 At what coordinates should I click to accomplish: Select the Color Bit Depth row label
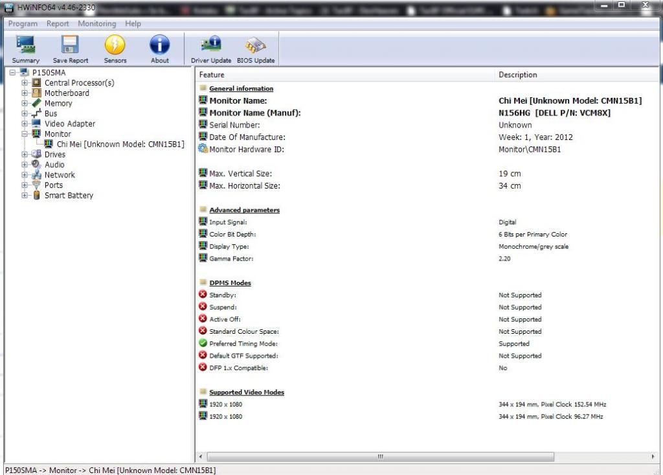click(x=232, y=234)
